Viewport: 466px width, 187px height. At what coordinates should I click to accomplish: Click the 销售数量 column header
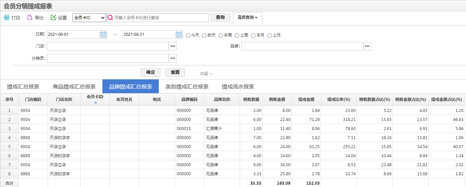251,100
